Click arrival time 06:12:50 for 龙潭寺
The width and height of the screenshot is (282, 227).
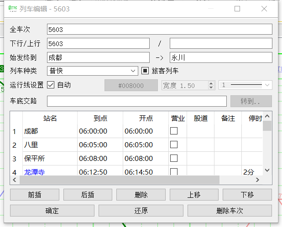(100, 170)
